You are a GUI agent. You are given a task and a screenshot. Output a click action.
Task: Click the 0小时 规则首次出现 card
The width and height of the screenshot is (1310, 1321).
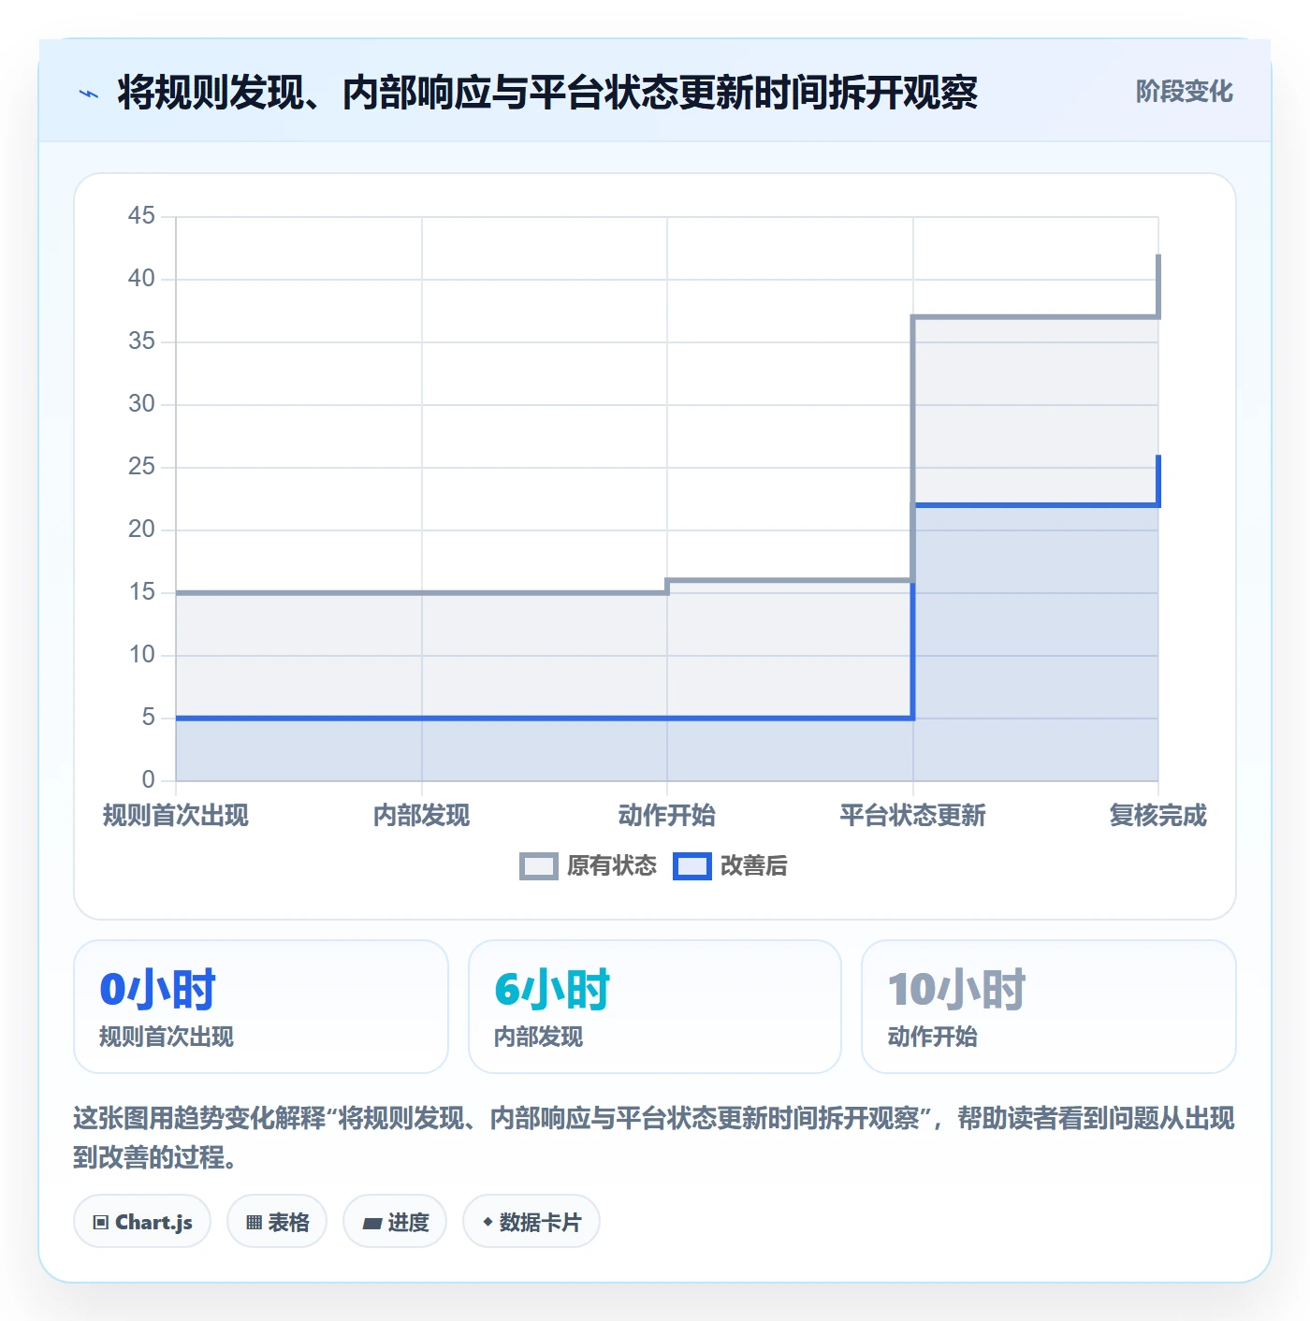tap(261, 1007)
